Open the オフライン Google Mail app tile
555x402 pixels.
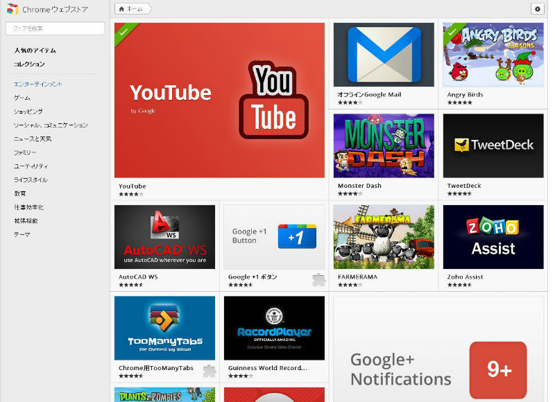pyautogui.click(x=384, y=55)
